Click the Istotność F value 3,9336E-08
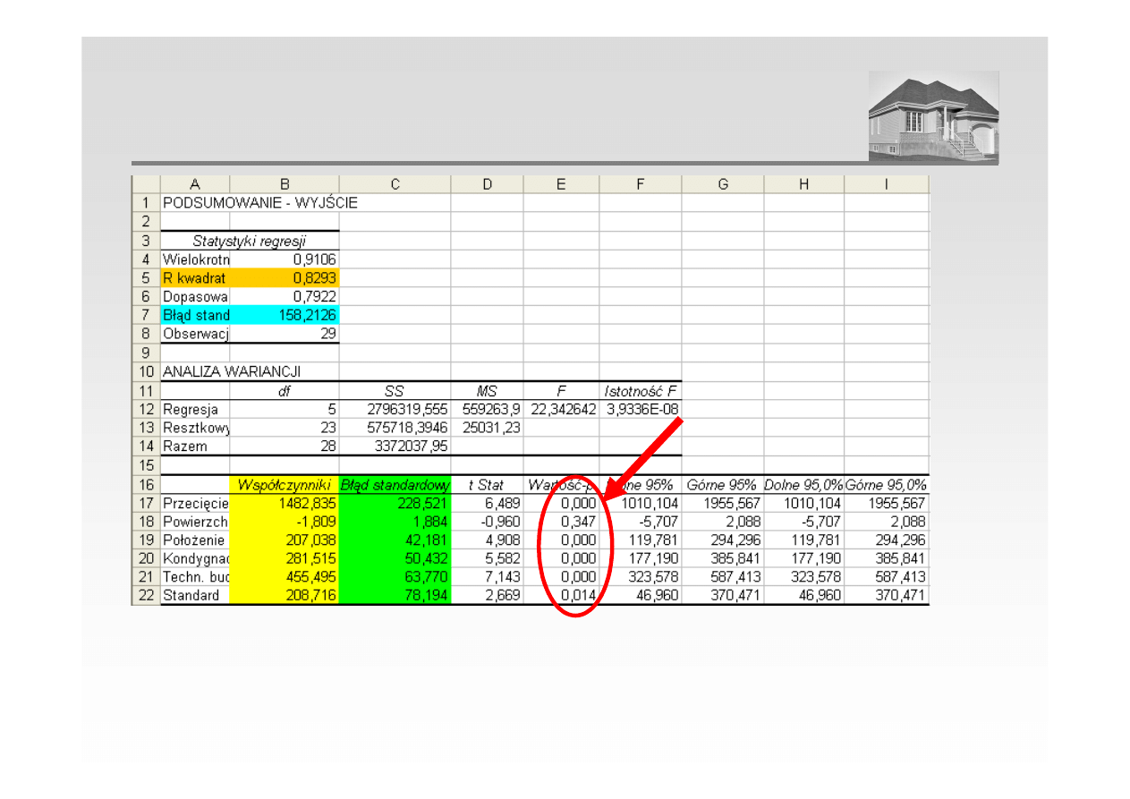The height and width of the screenshot is (799, 1130). 640,409
